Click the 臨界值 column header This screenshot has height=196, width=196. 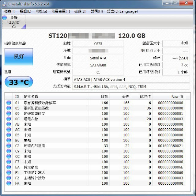click(x=142, y=96)
